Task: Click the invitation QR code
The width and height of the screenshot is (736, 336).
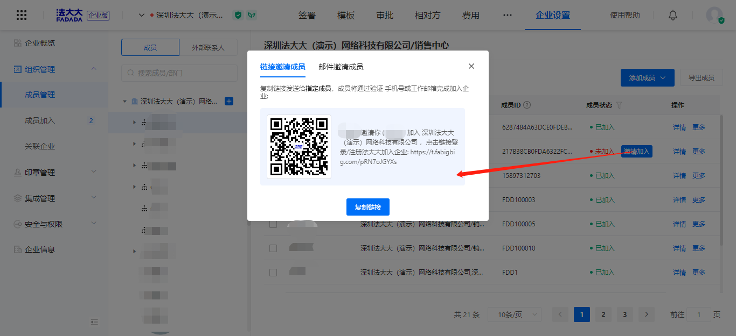Action: 299,146
